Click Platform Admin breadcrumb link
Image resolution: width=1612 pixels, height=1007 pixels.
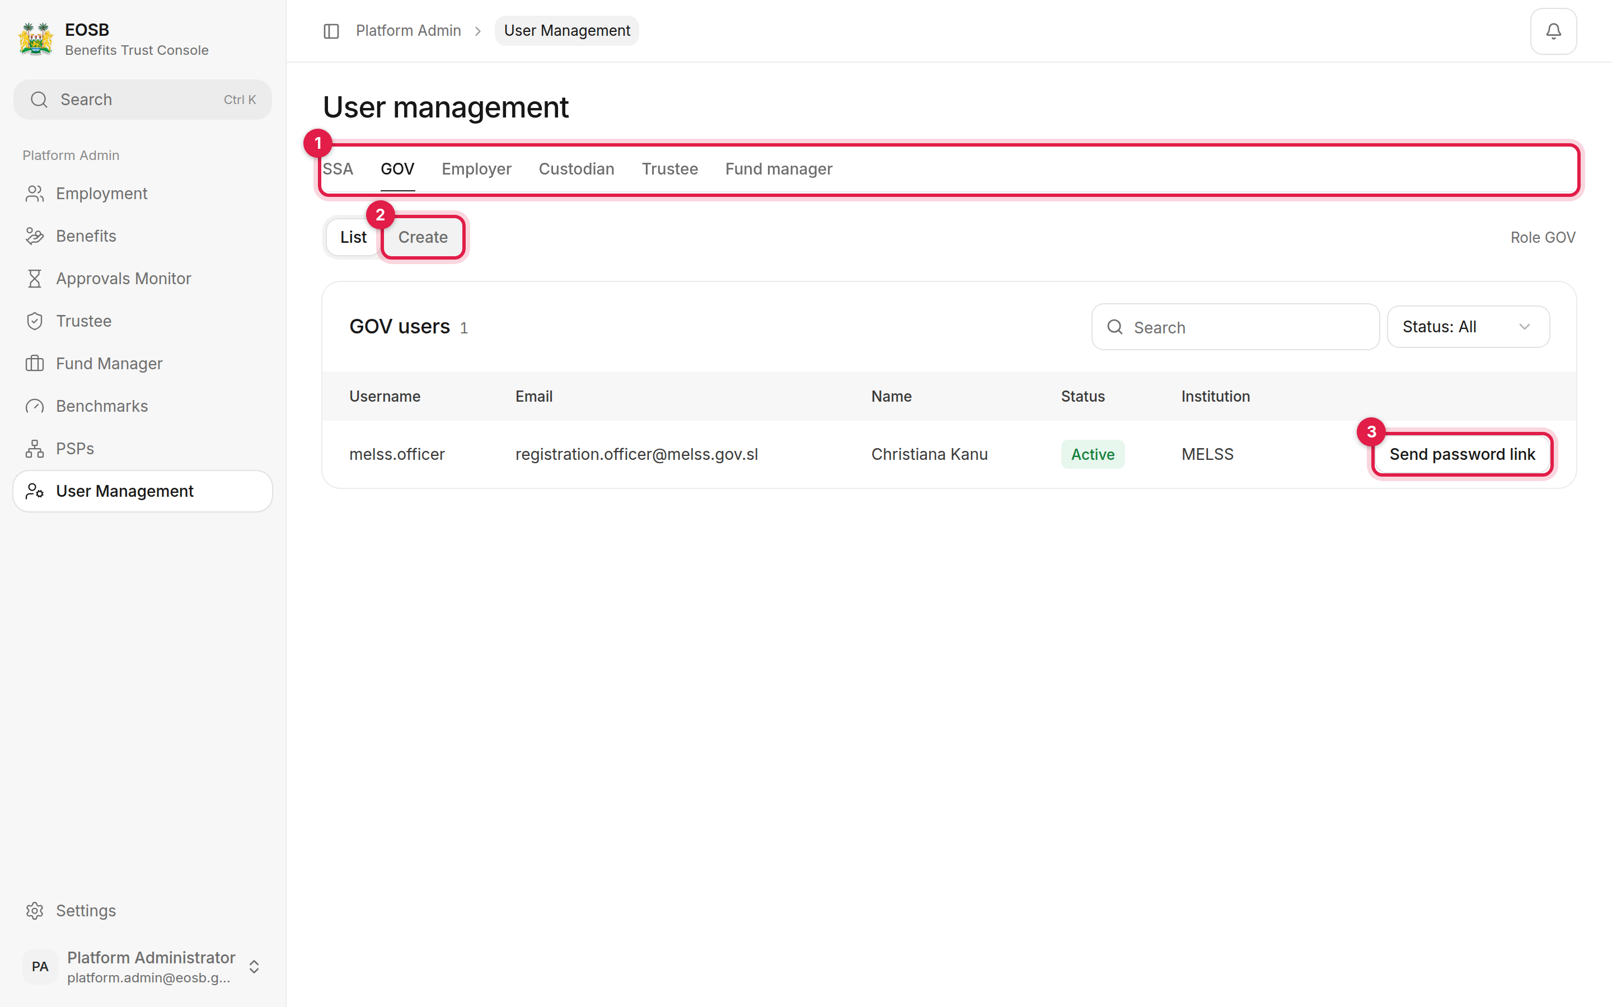409,31
